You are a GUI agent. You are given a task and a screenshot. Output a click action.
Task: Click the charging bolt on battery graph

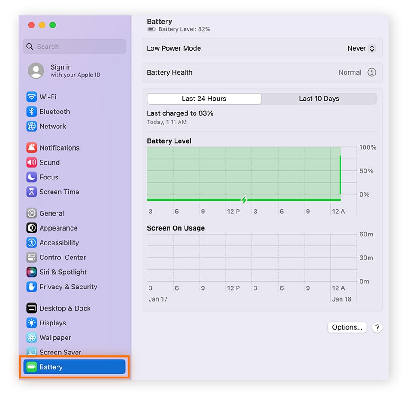244,199
